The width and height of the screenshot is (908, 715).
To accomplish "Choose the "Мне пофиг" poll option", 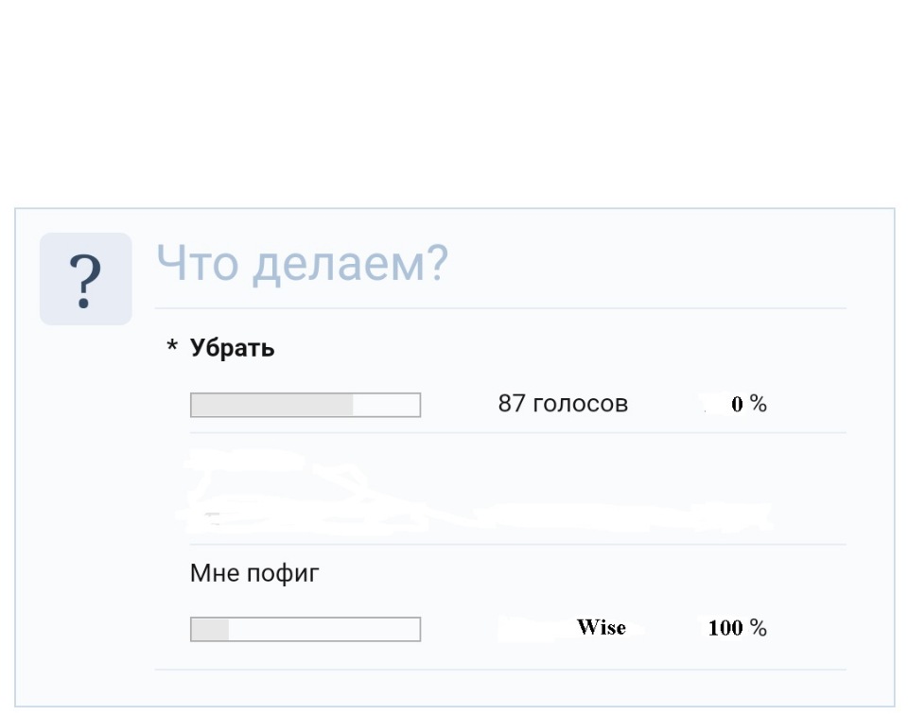I will click(255, 573).
